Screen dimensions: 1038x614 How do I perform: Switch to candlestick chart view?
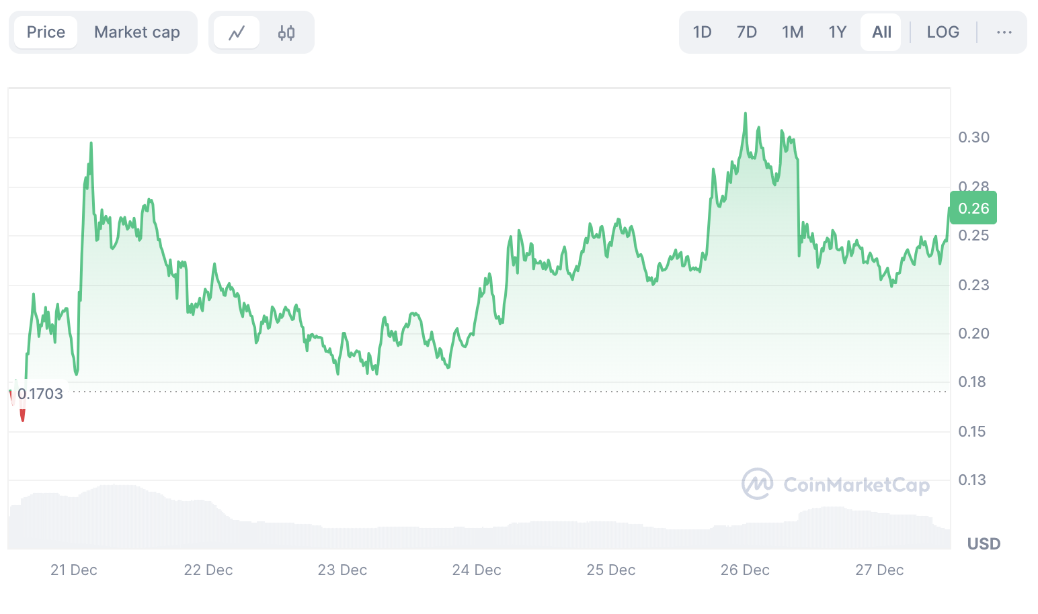click(286, 32)
